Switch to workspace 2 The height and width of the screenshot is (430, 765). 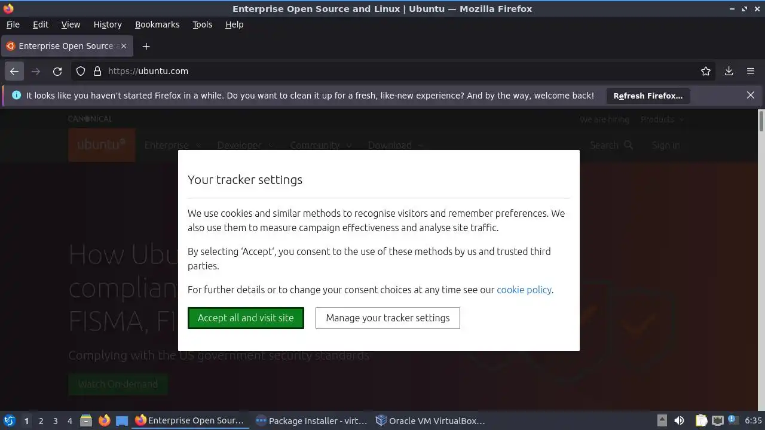(41, 421)
